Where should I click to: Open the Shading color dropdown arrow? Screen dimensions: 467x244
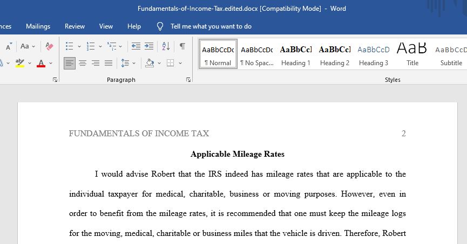click(x=159, y=63)
